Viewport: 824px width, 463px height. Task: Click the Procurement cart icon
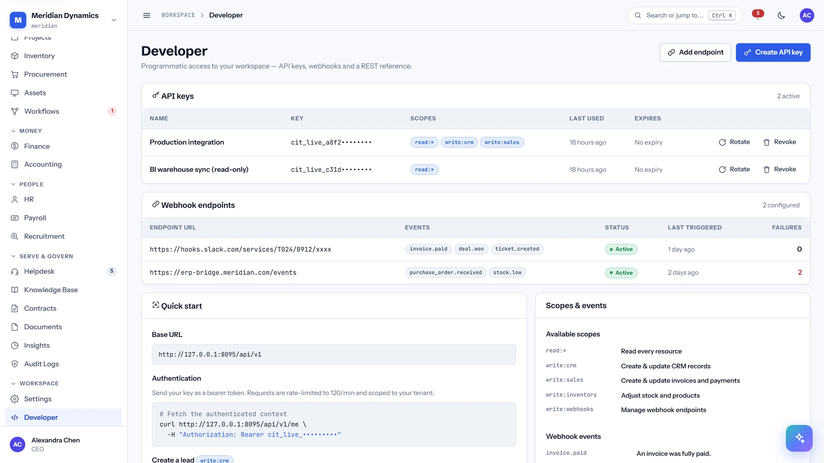pos(14,74)
